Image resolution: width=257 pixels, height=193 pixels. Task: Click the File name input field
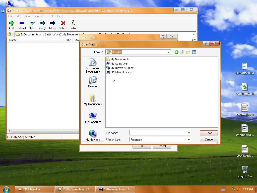(158, 133)
